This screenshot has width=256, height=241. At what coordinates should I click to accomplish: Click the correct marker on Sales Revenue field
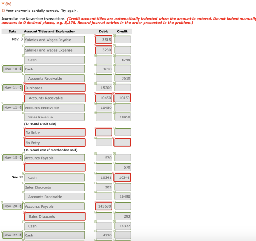pyautogui.click(x=24, y=112)
